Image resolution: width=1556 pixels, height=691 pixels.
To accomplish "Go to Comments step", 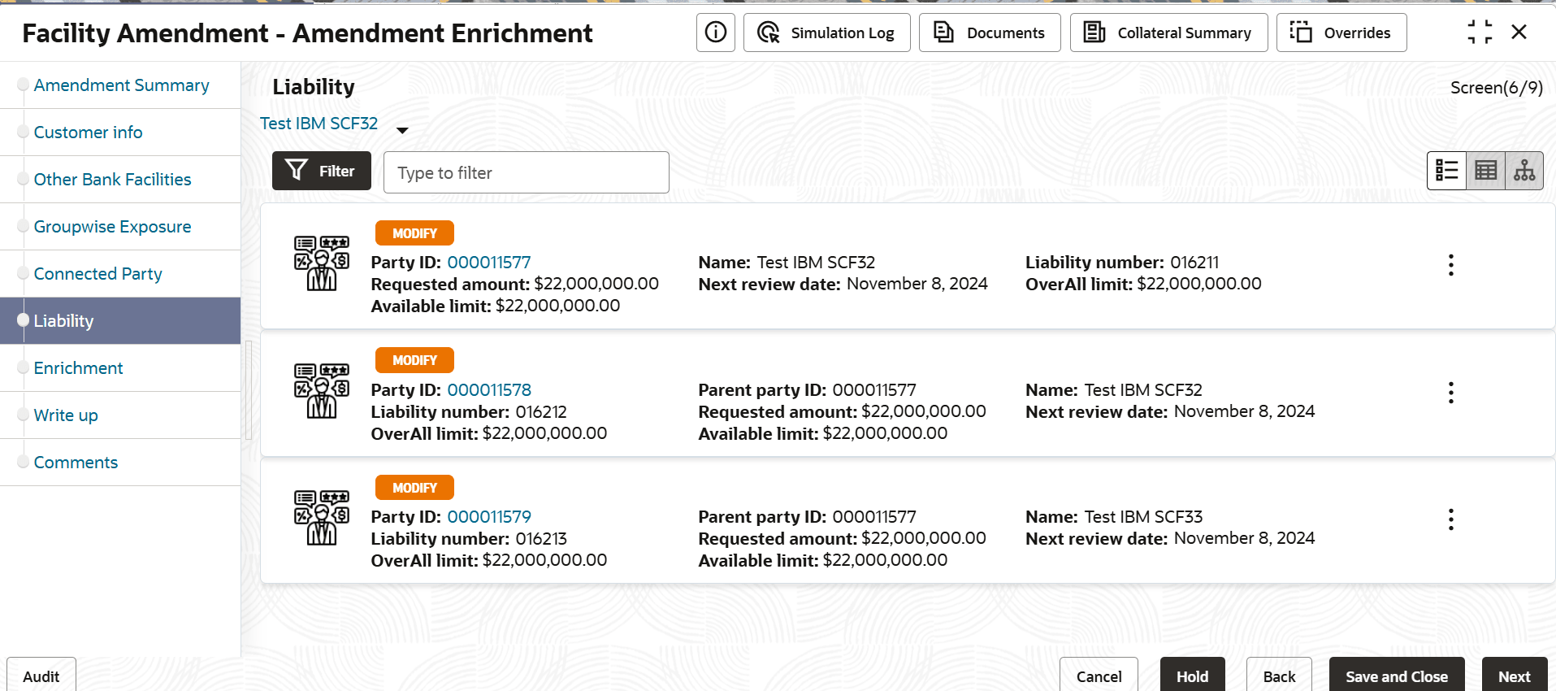I will 76,463.
